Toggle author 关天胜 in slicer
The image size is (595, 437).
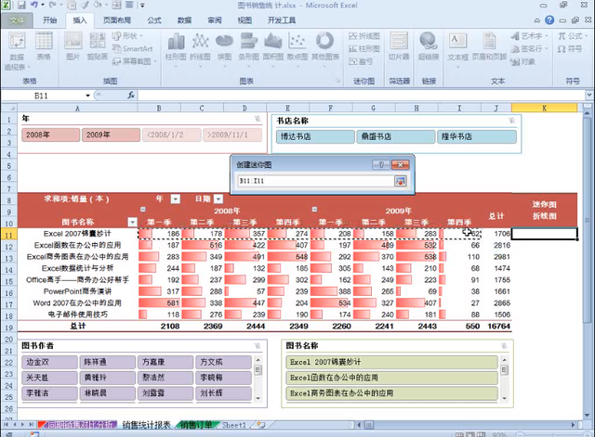tap(49, 378)
